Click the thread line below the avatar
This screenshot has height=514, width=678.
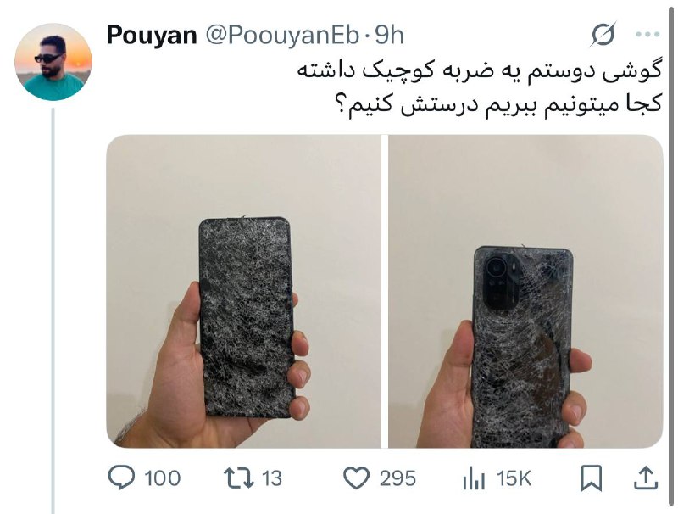coord(53,310)
